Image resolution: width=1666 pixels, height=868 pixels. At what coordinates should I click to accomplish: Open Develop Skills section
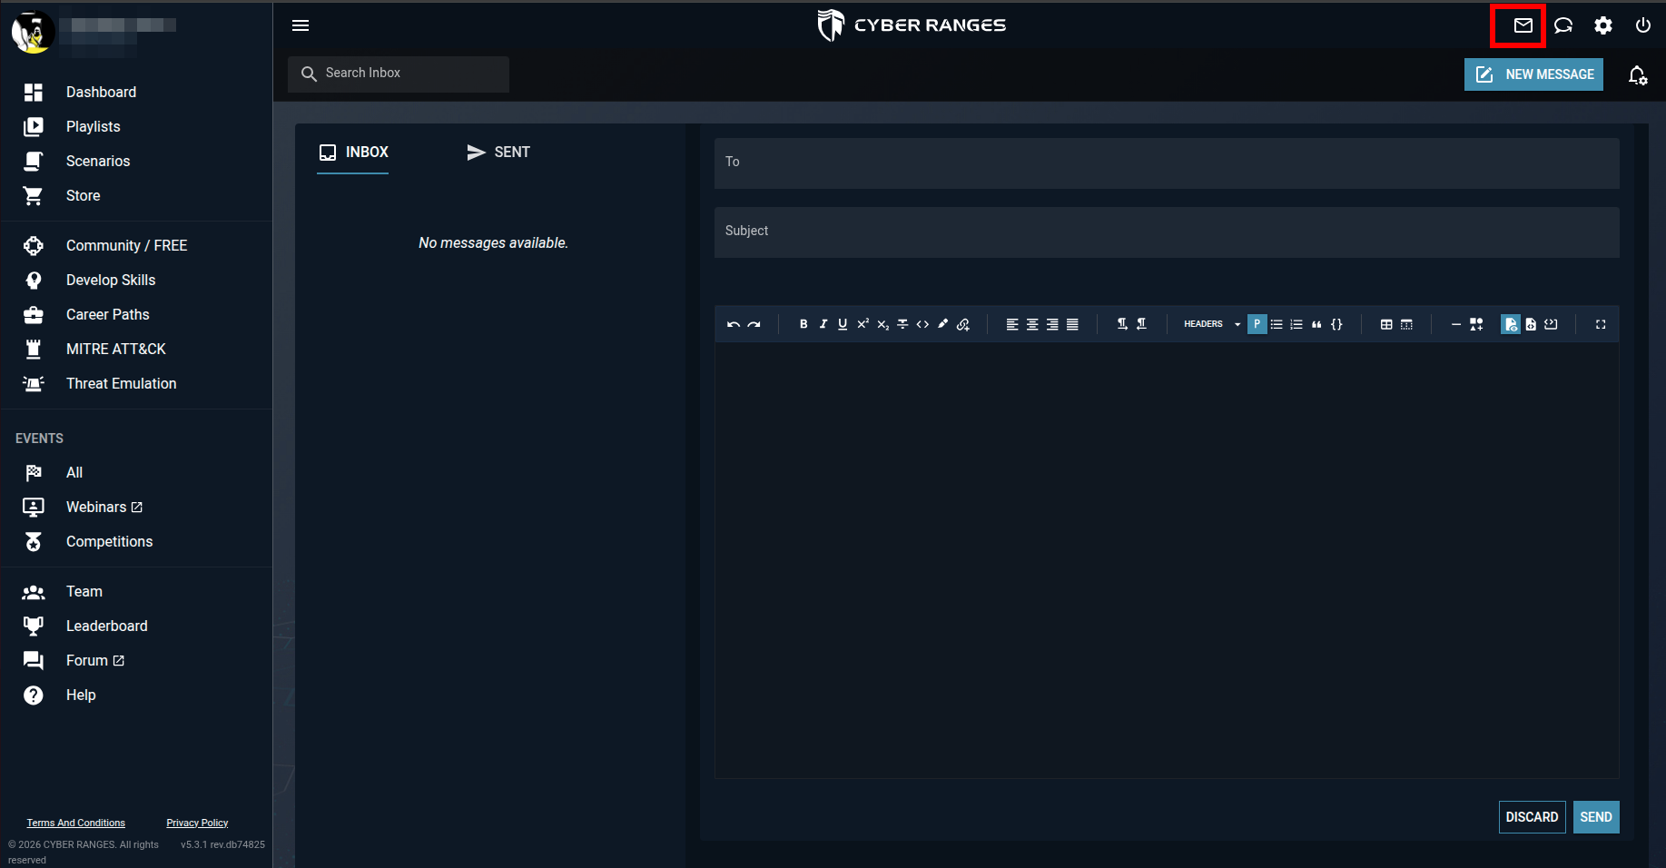[x=110, y=281]
